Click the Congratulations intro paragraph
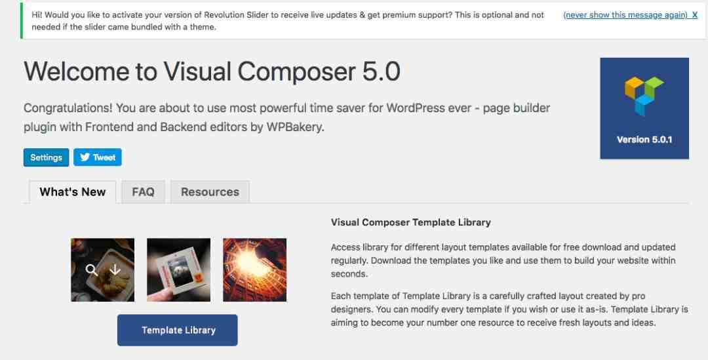 tap(286, 117)
